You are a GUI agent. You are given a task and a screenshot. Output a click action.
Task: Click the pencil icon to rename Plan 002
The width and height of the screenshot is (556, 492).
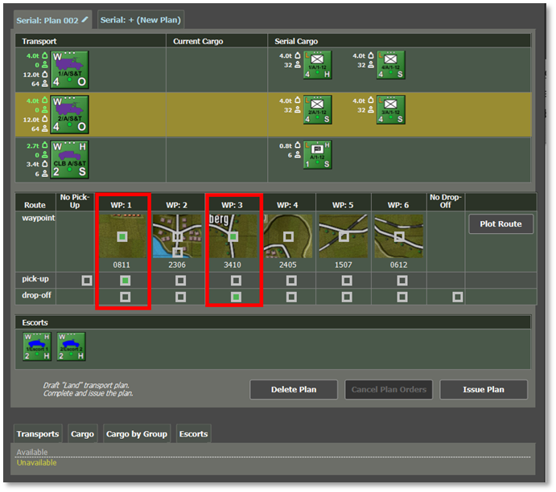(x=85, y=18)
